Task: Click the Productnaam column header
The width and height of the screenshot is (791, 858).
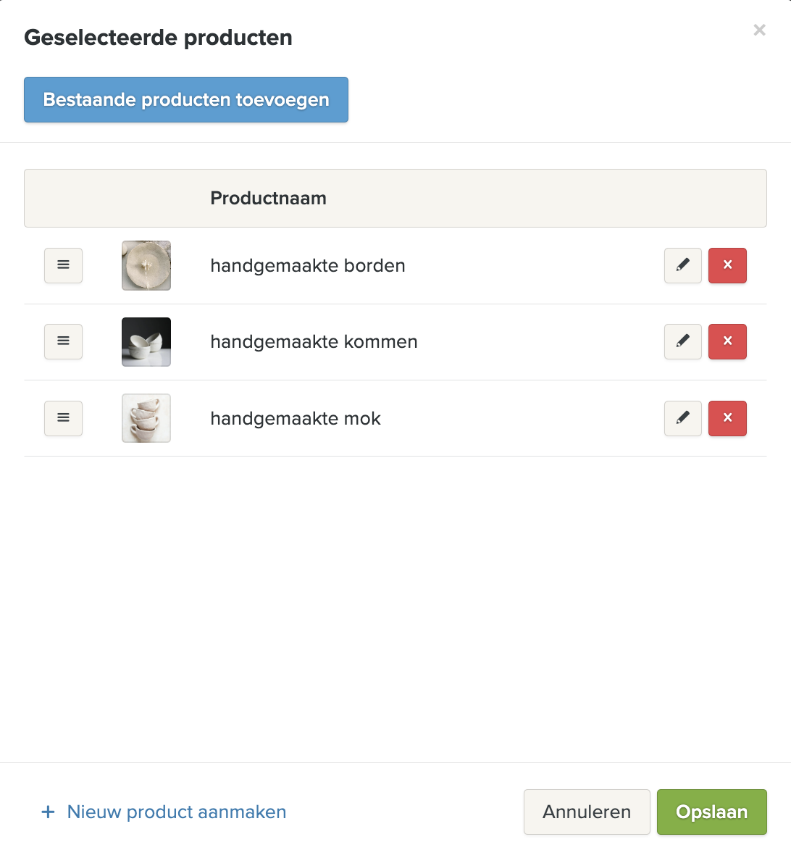Action: tap(268, 198)
